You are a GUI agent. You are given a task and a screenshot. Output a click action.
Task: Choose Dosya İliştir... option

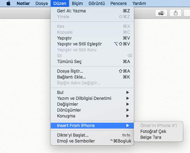click(70, 71)
